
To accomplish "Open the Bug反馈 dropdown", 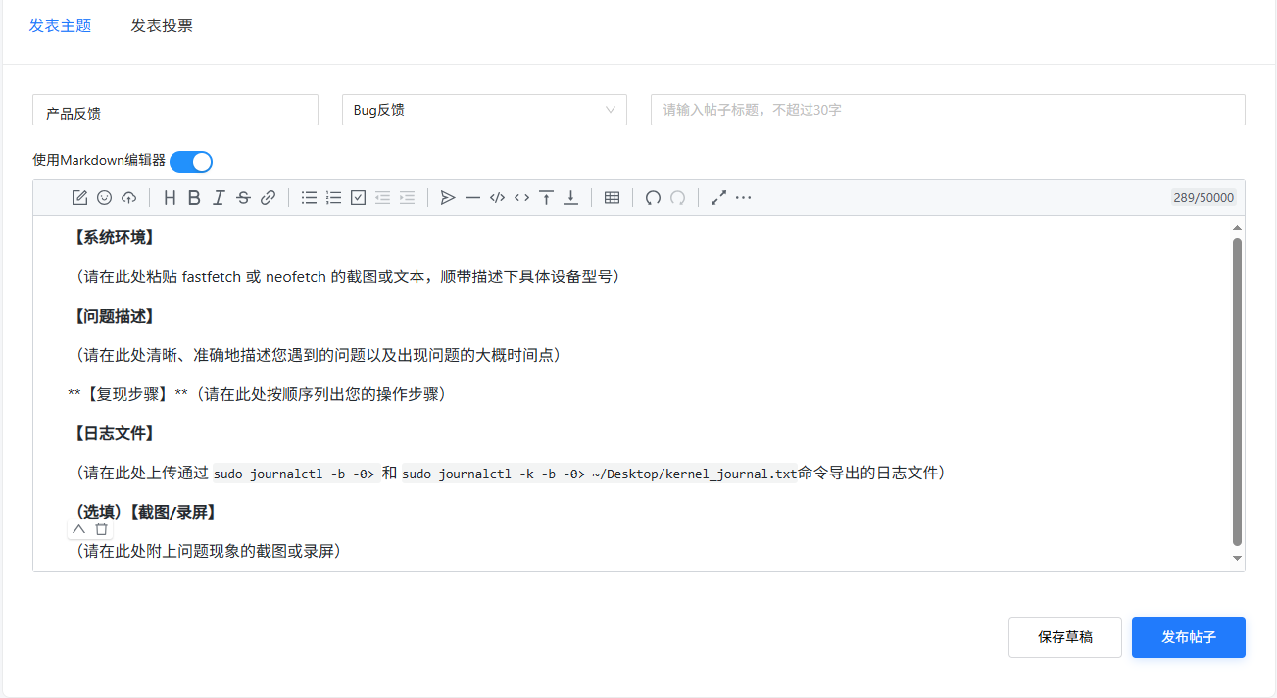I will click(x=484, y=110).
